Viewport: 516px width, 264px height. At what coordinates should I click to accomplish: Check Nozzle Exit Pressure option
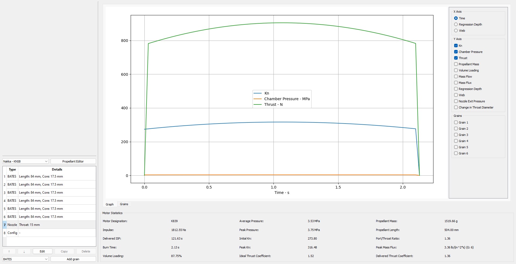456,101
